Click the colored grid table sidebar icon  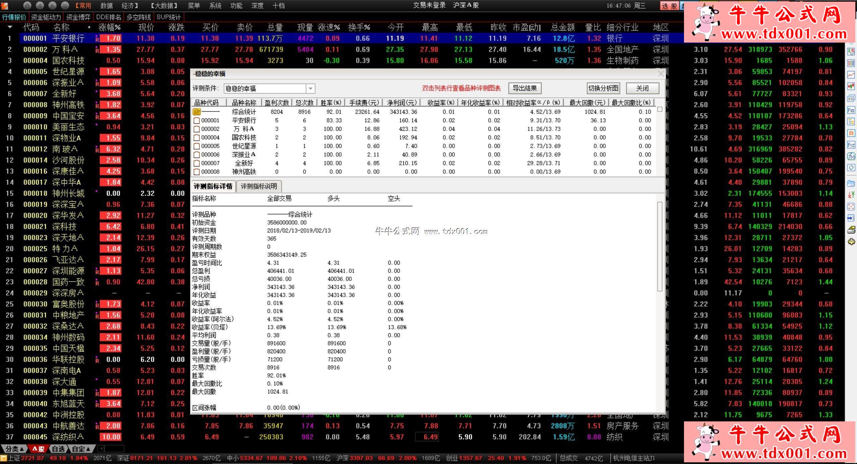click(x=851, y=63)
